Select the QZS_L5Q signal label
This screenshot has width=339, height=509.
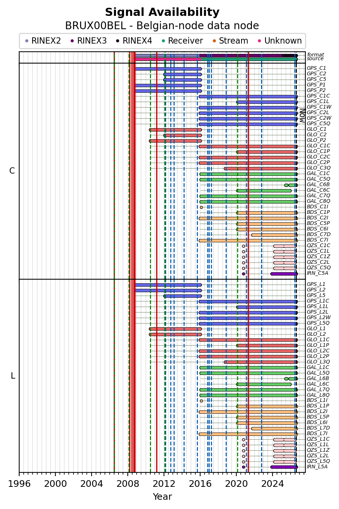pyautogui.click(x=318, y=461)
